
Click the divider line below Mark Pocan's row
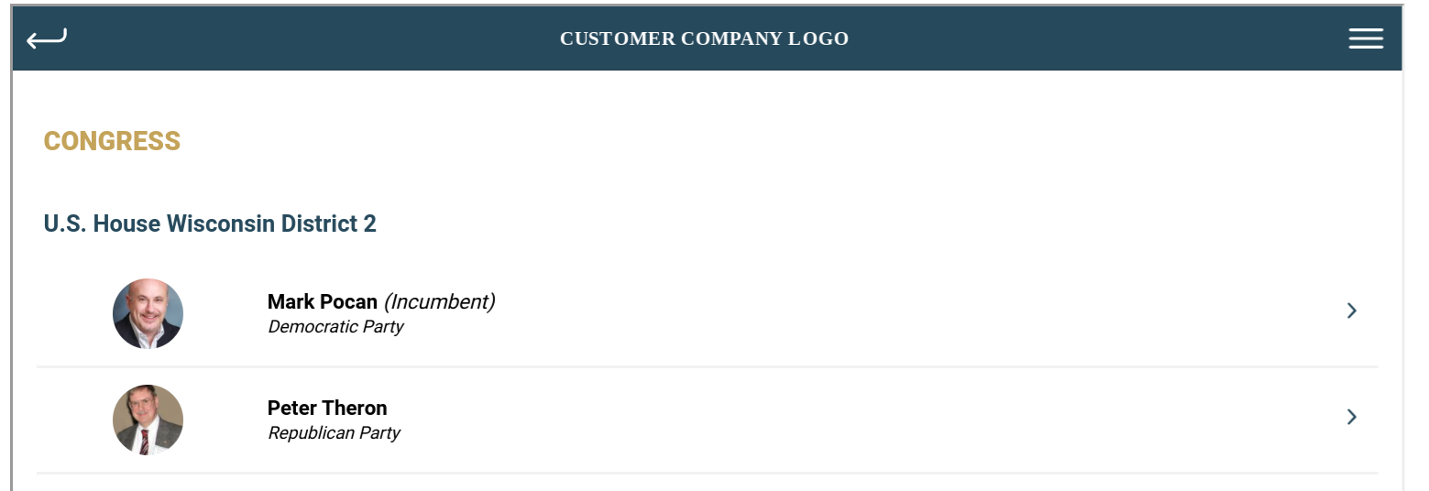pyautogui.click(x=707, y=366)
